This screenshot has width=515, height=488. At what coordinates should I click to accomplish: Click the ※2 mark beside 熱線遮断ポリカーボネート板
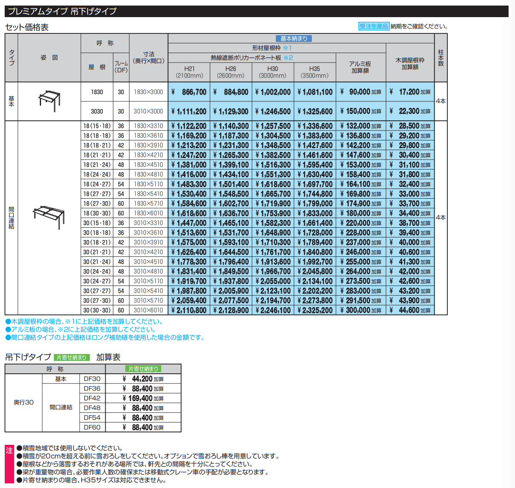[288, 57]
